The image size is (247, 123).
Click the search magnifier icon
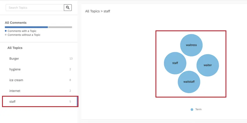68,8
